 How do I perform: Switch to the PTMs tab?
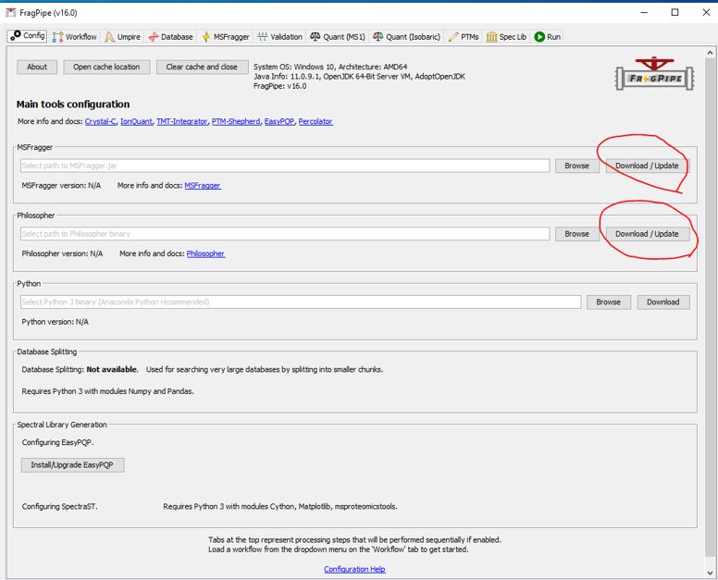tap(464, 37)
